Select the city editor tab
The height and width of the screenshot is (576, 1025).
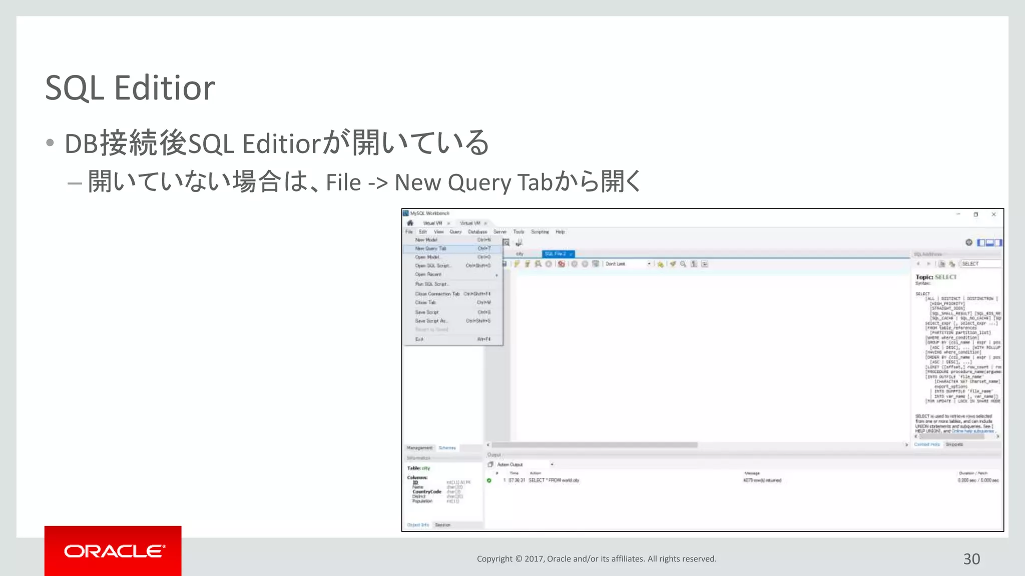tap(520, 254)
